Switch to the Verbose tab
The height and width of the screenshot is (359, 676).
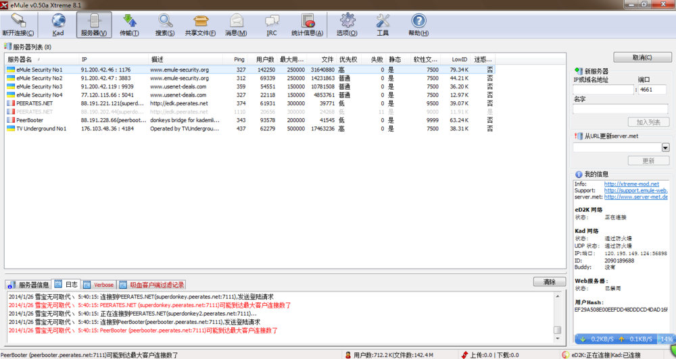(x=99, y=285)
